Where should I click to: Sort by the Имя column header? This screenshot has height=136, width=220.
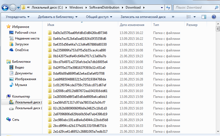pos(51,25)
